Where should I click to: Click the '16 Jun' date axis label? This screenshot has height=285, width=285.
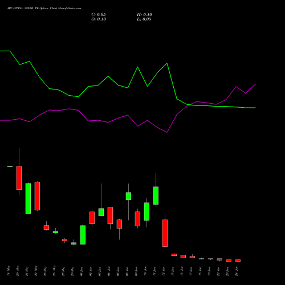[x=182, y=271]
